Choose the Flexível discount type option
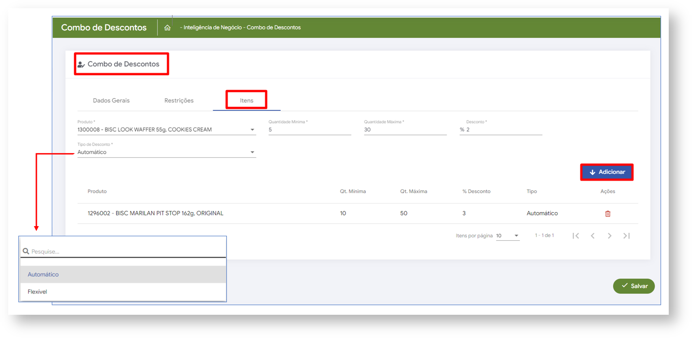692x338 pixels. 37,292
